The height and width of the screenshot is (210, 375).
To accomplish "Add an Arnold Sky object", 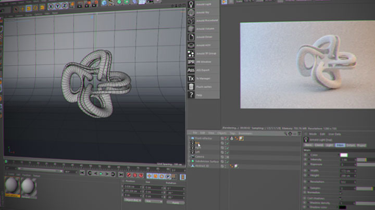I will point(203,12).
